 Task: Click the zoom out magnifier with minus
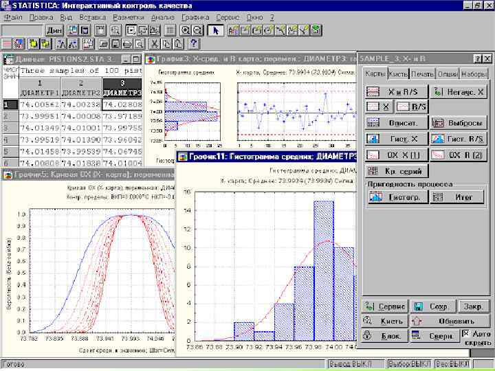(197, 30)
